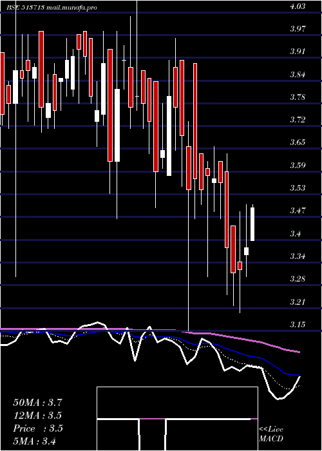Viewport: 322px width, 451px height.
Task: Click the BSE 513713 mail.munafa.pro header text
Action: (x=52, y=8)
